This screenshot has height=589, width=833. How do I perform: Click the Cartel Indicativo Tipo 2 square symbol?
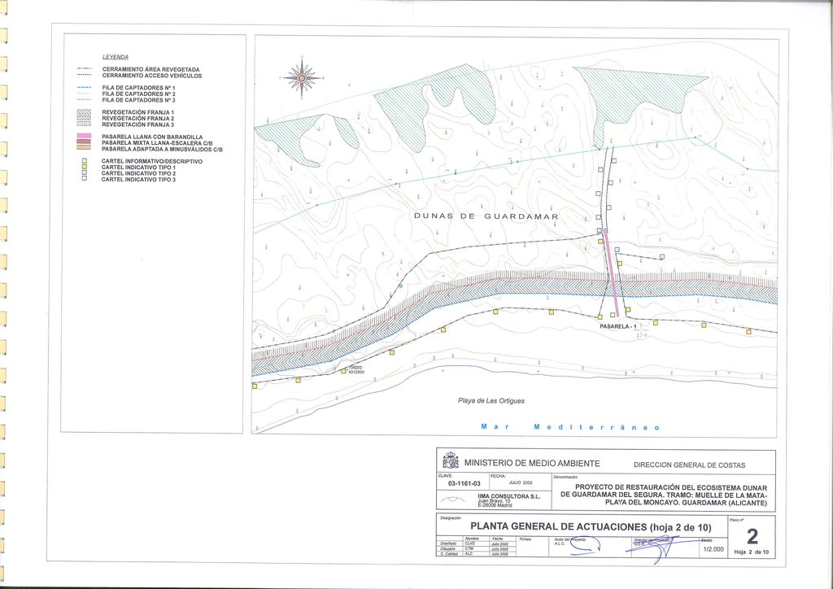click(x=83, y=173)
